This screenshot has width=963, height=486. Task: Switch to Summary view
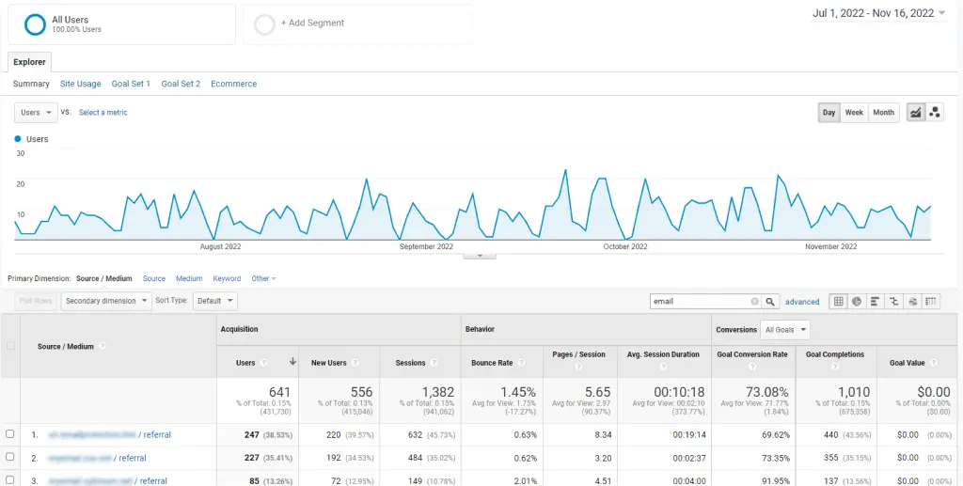pos(31,84)
